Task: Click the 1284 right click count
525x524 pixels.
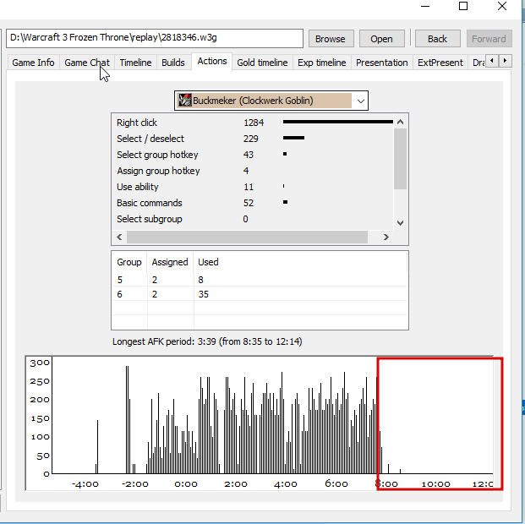Action: point(254,123)
